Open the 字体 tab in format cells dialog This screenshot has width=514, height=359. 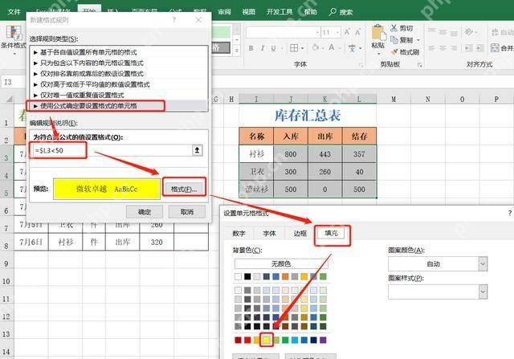coord(270,234)
